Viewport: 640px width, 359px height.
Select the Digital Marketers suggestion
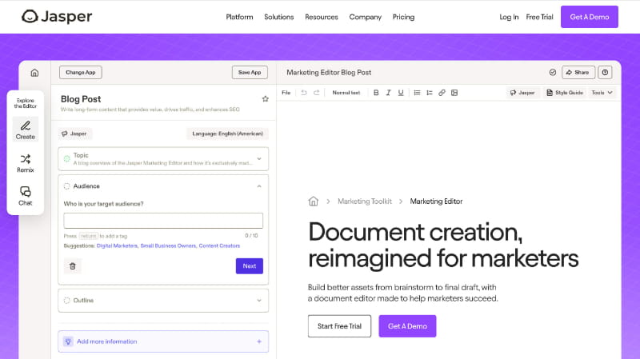click(x=117, y=245)
